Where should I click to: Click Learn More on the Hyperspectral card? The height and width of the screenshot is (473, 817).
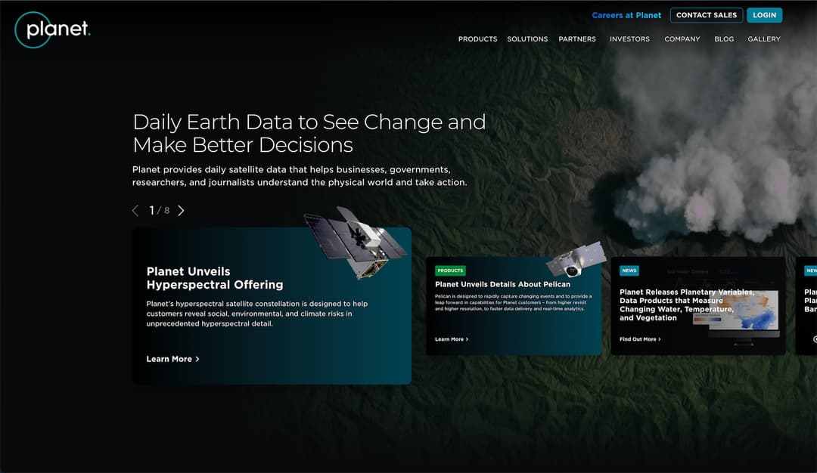pos(169,359)
